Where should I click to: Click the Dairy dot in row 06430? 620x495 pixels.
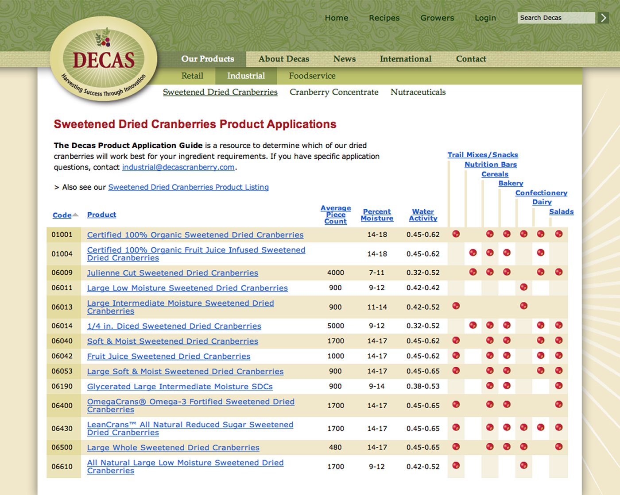tap(541, 427)
